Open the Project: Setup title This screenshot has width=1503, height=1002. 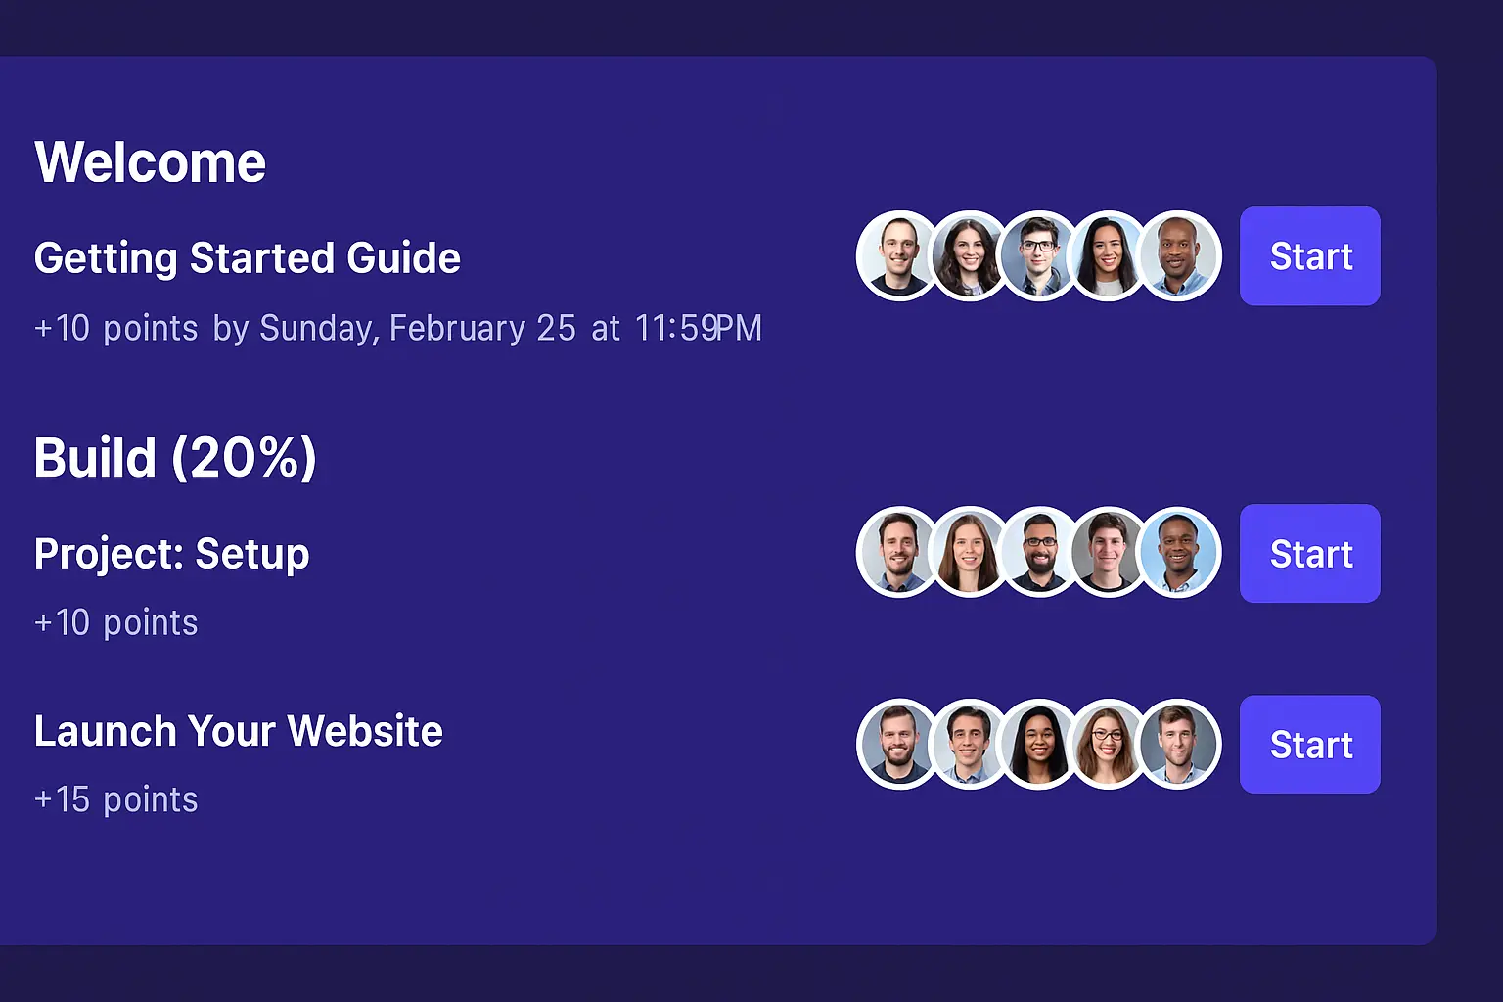click(172, 554)
